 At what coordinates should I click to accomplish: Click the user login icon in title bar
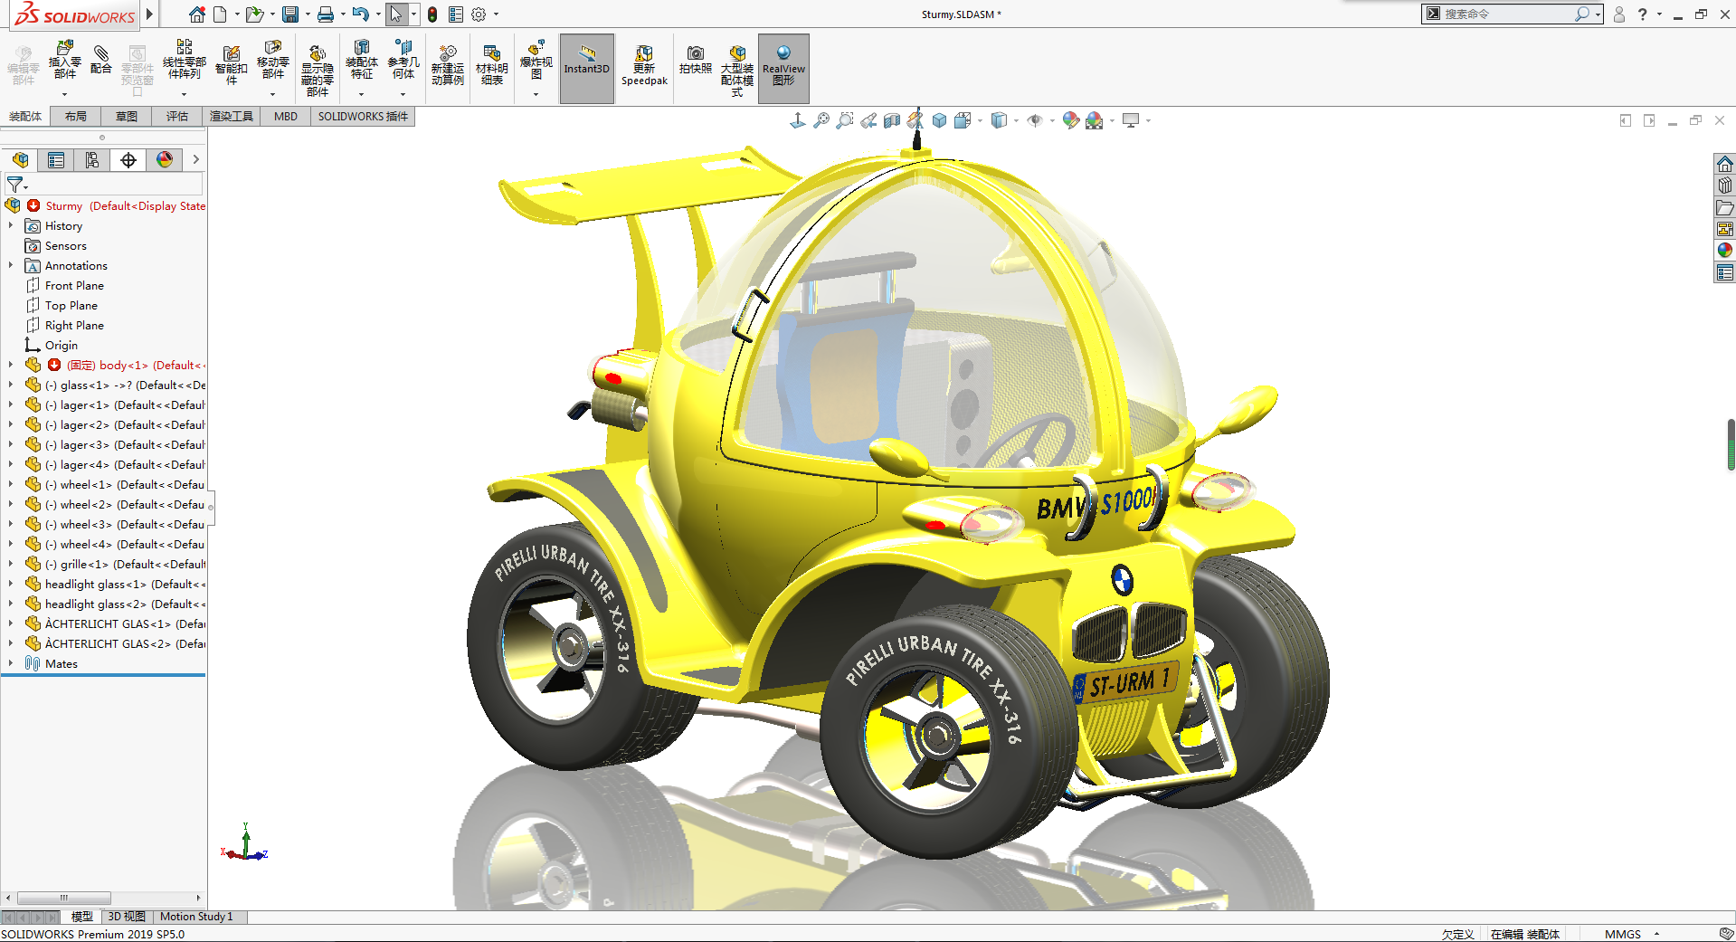[x=1619, y=14]
